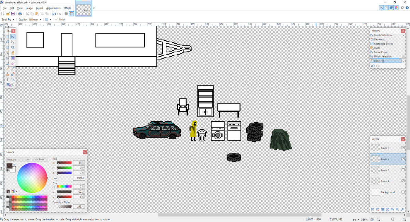Click the Cut scissors icon

pos(27,14)
